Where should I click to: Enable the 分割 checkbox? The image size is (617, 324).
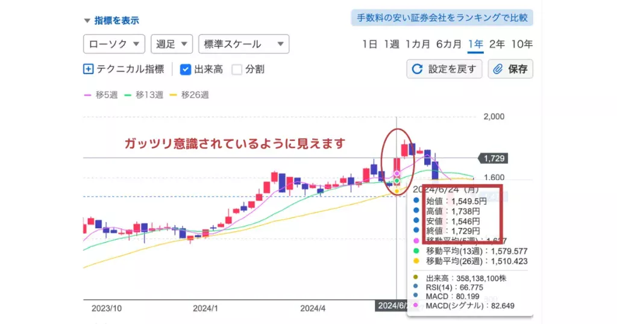[237, 69]
